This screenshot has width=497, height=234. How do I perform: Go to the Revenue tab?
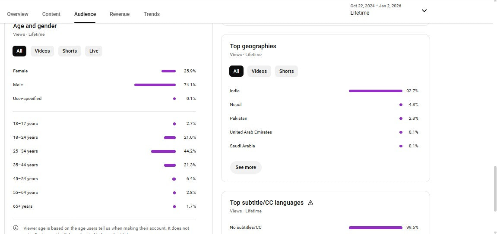tap(120, 14)
